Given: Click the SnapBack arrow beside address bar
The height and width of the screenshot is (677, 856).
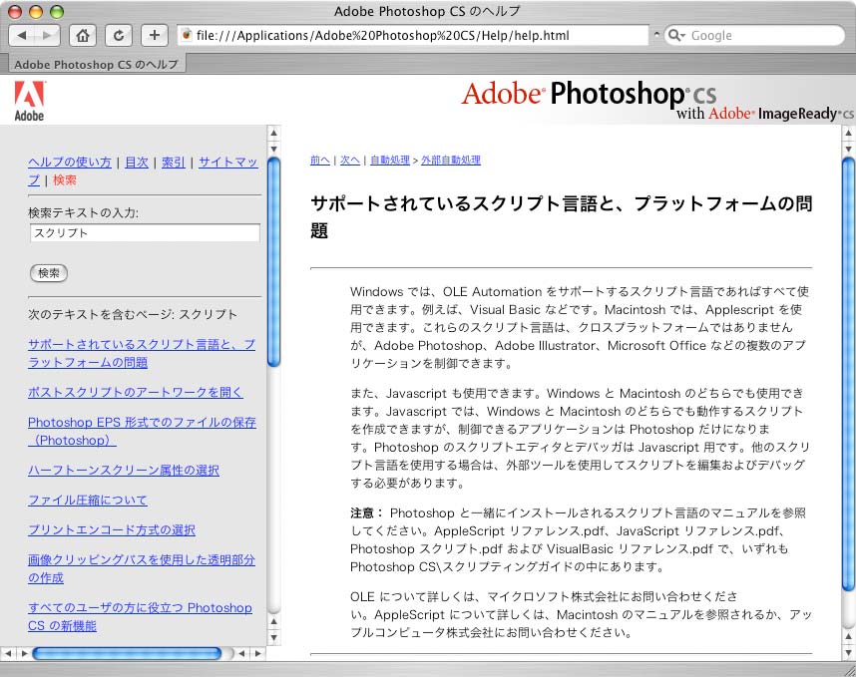Looking at the screenshot, I should tap(656, 34).
